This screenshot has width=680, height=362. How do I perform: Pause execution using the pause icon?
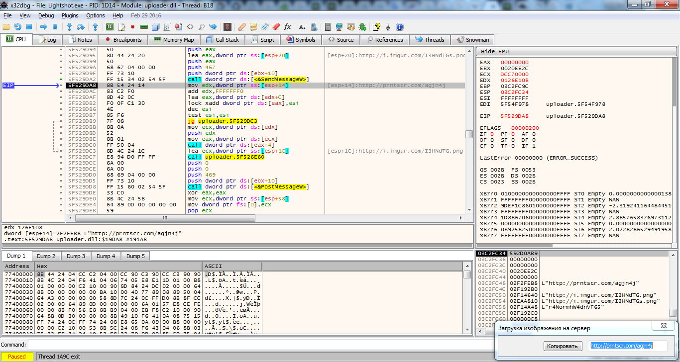tap(55, 27)
